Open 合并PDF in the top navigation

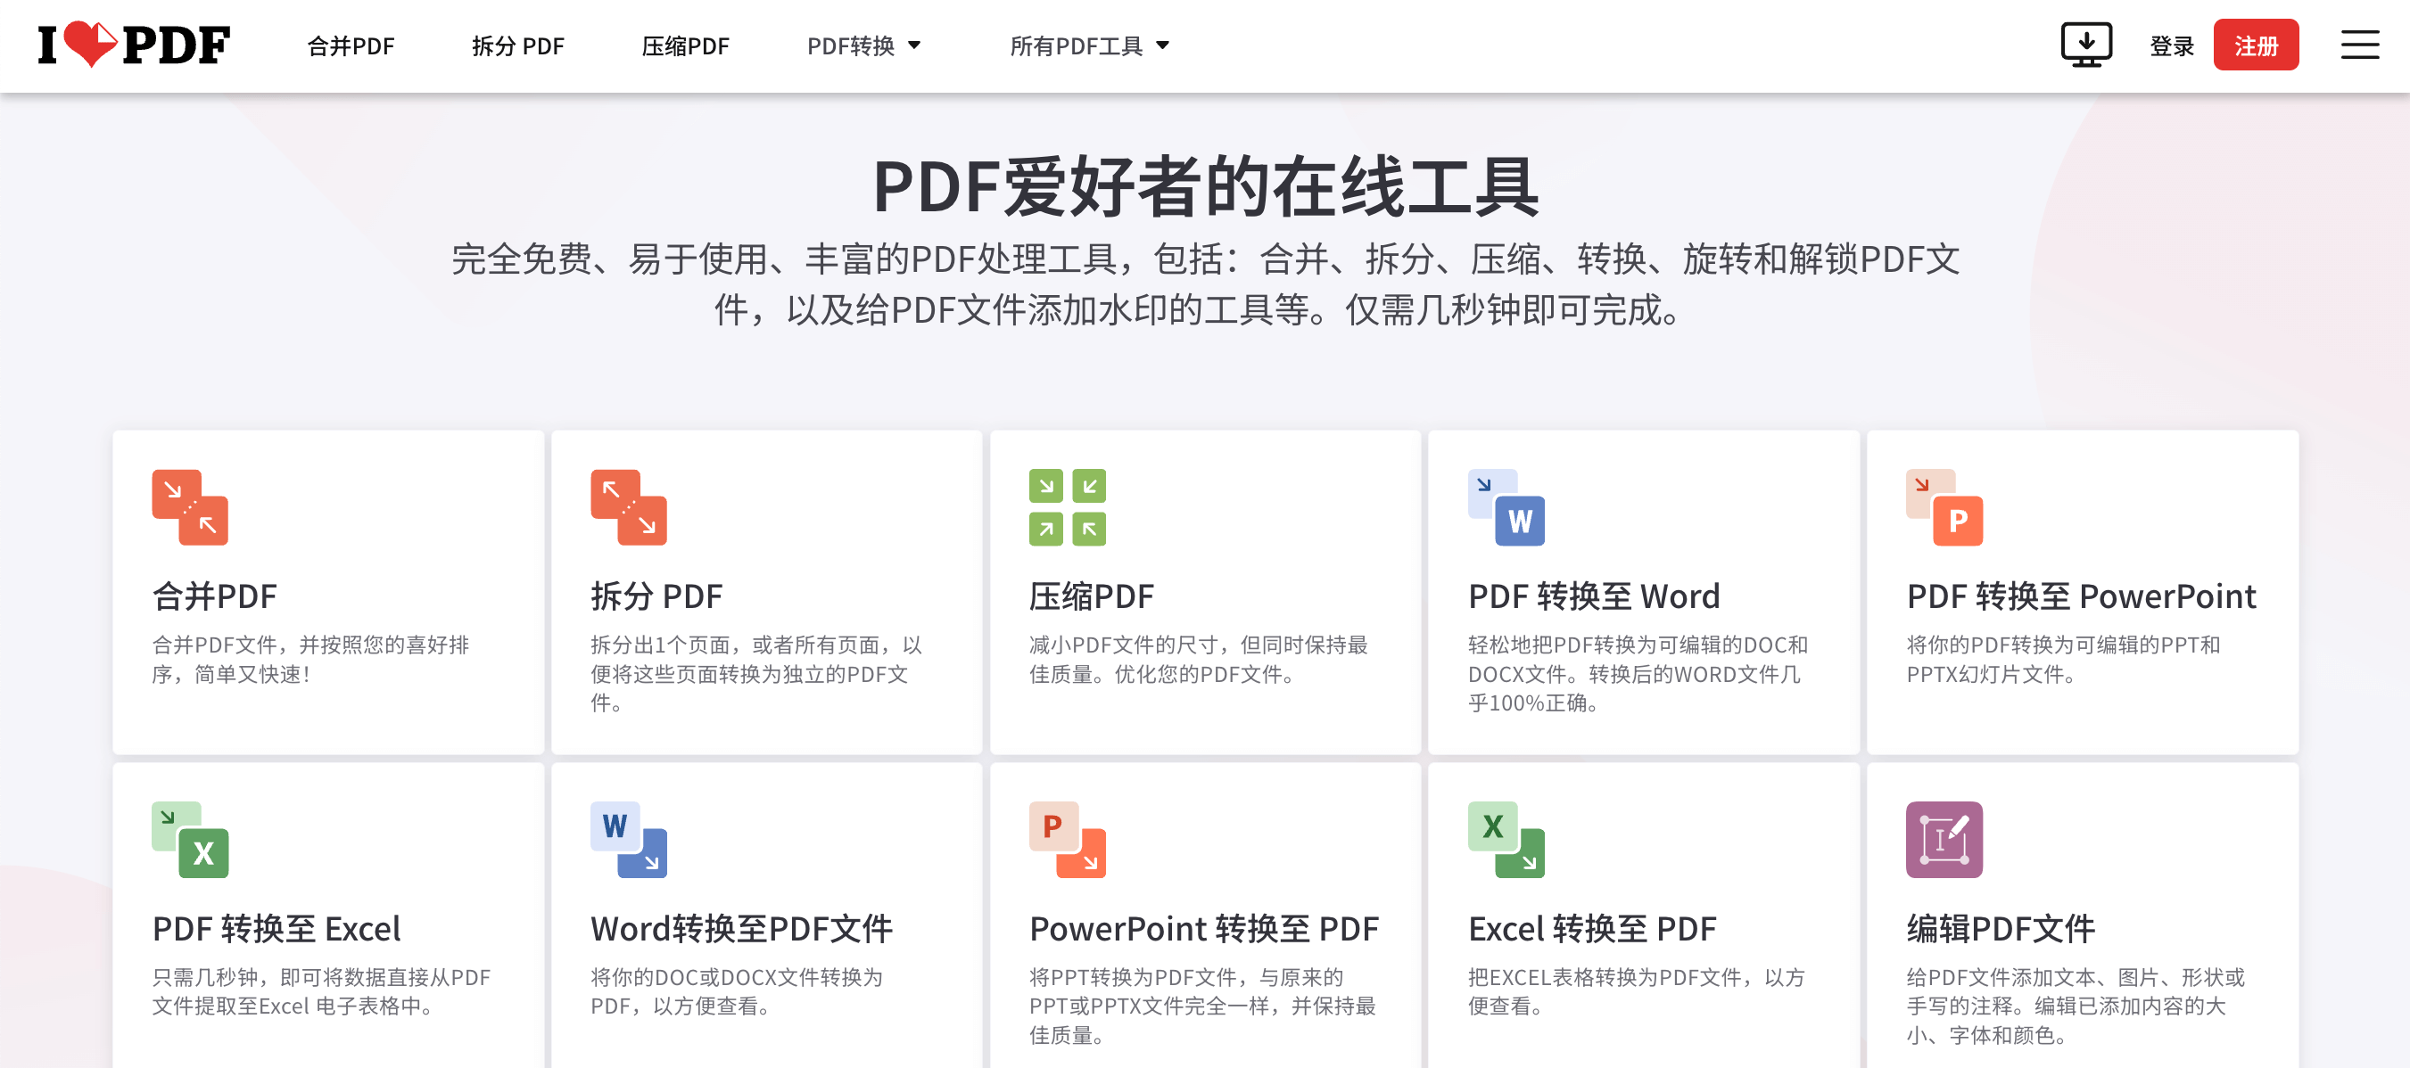(x=351, y=45)
